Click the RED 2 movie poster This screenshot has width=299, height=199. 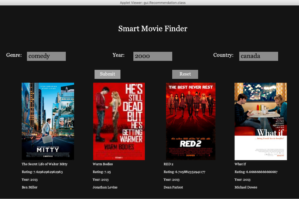click(x=190, y=121)
